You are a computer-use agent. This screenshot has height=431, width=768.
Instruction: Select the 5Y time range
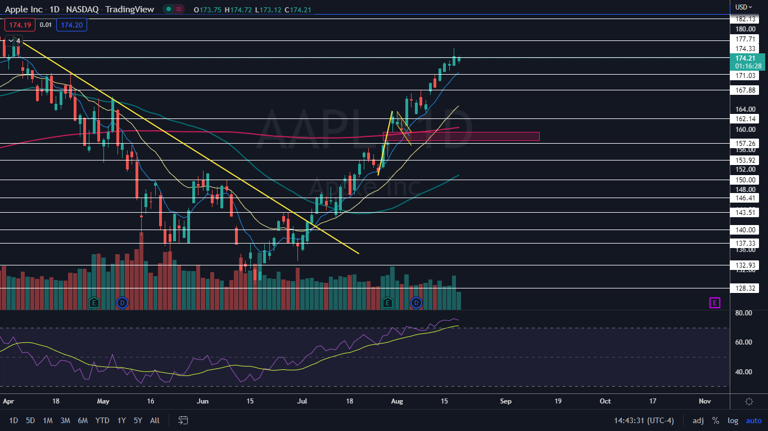click(138, 420)
